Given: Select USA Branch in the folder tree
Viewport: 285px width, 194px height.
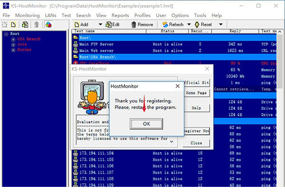Looking at the screenshot, I should click(x=29, y=39).
